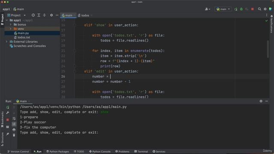Toggle the Run tool window button
The width and height of the screenshot is (274, 154).
pyautogui.click(x=38, y=151)
